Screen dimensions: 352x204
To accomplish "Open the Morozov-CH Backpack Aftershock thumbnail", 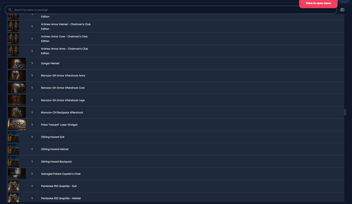I will pyautogui.click(x=17, y=112).
